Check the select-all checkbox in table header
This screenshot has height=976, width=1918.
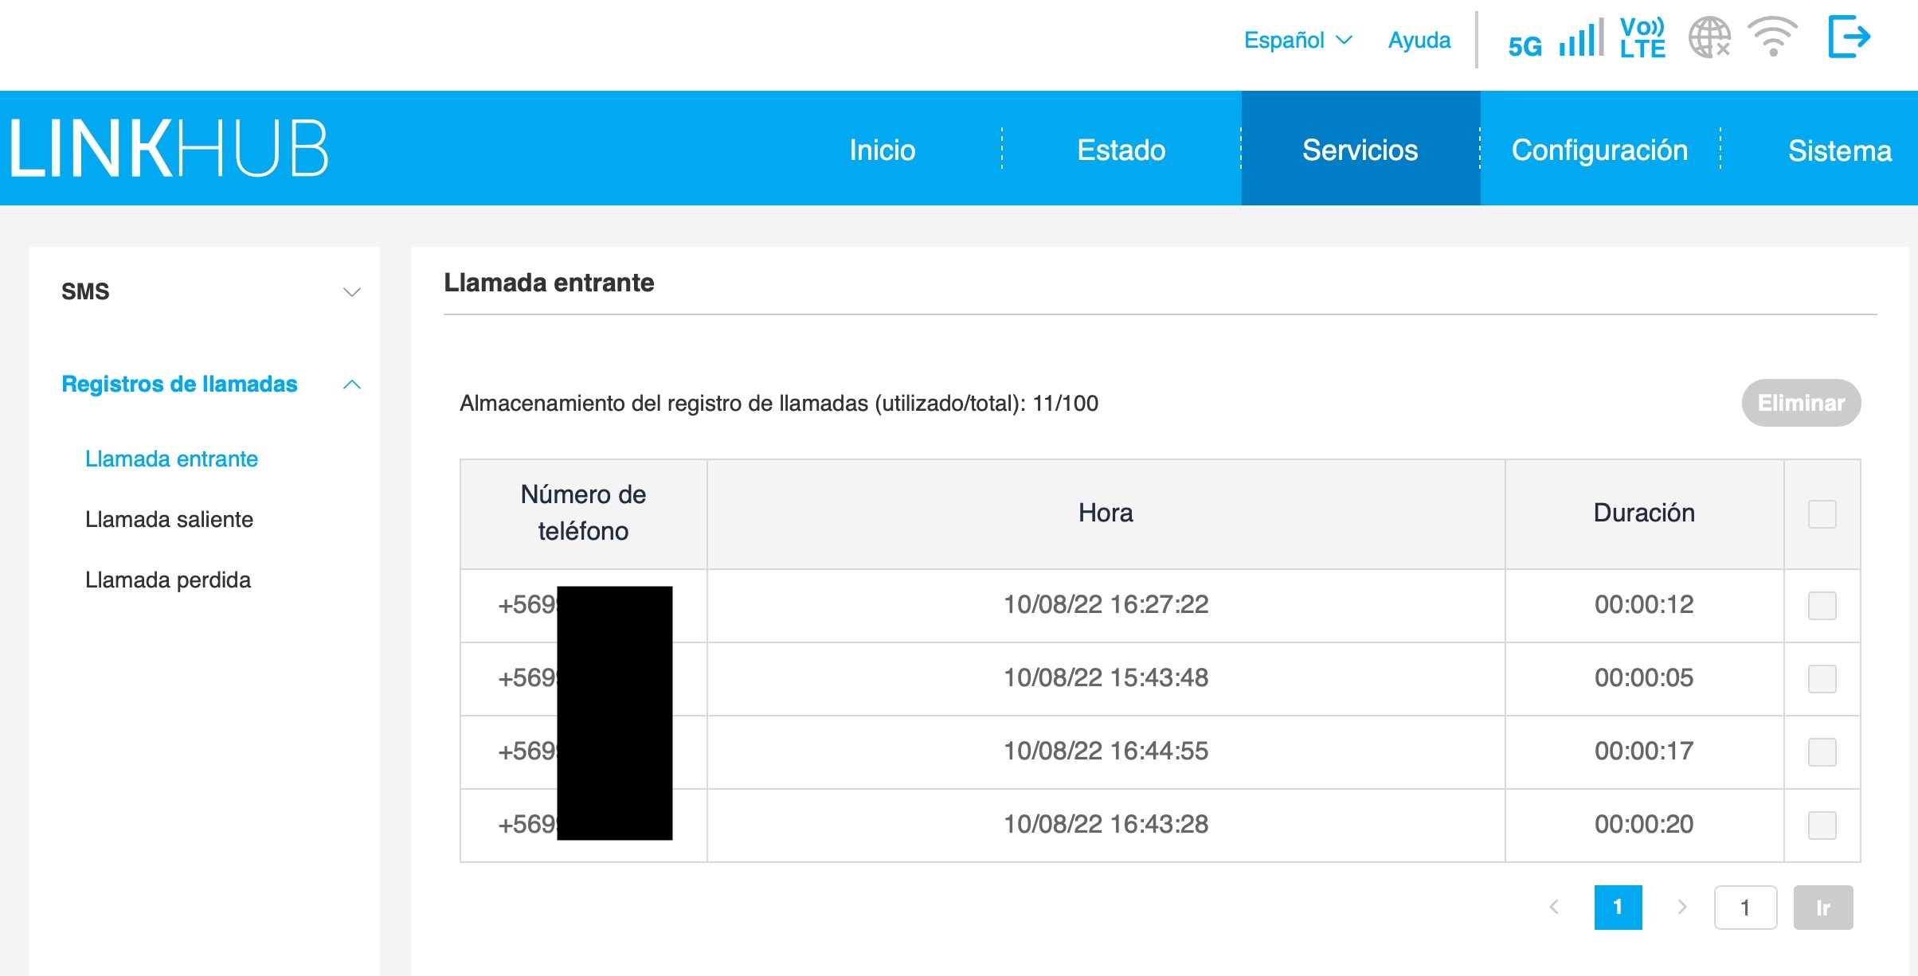coord(1822,514)
